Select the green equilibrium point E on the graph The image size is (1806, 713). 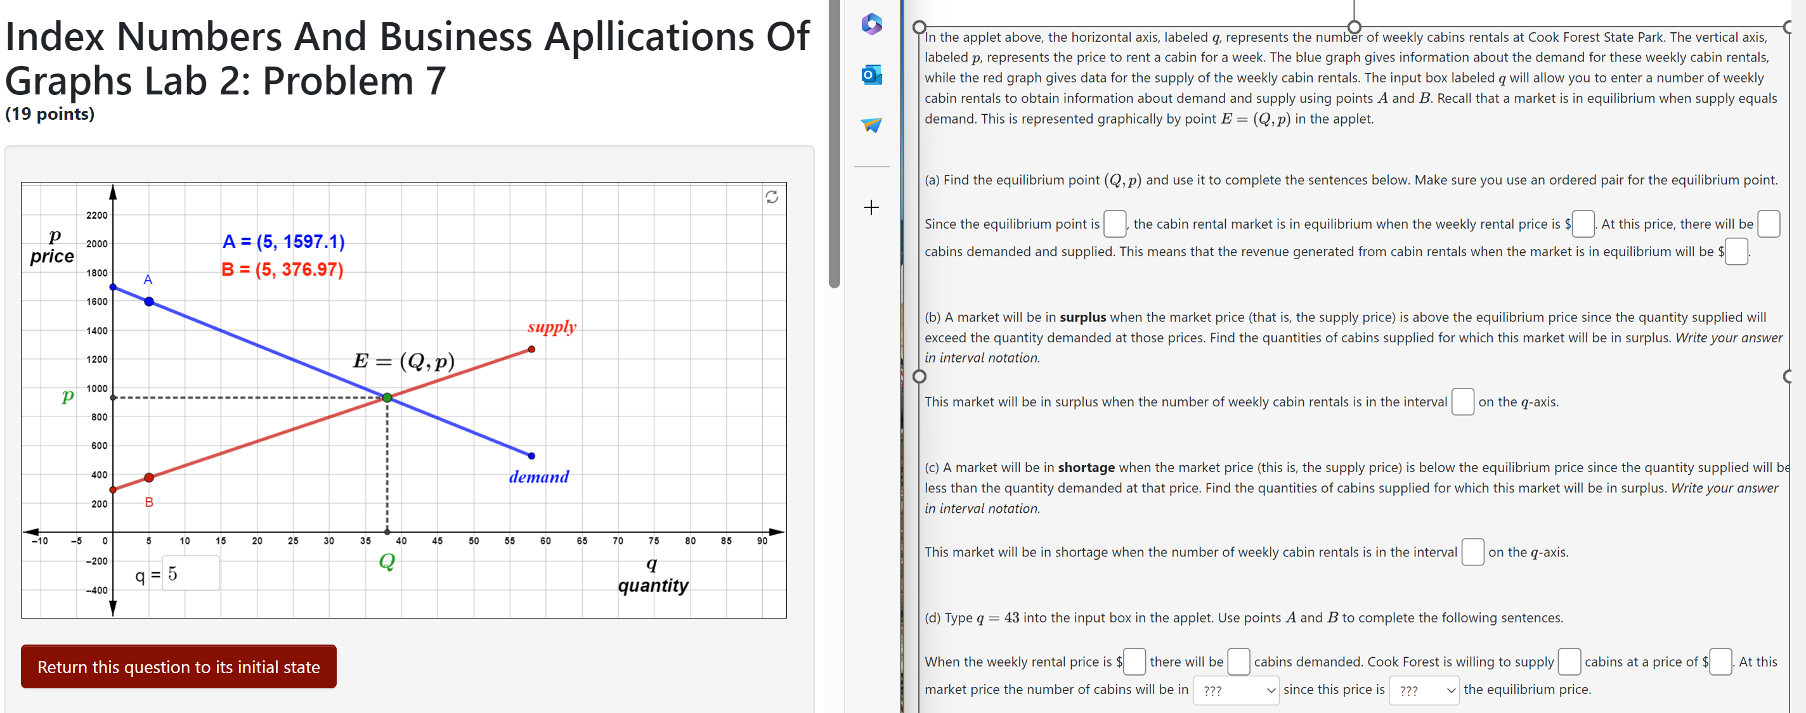tap(386, 397)
